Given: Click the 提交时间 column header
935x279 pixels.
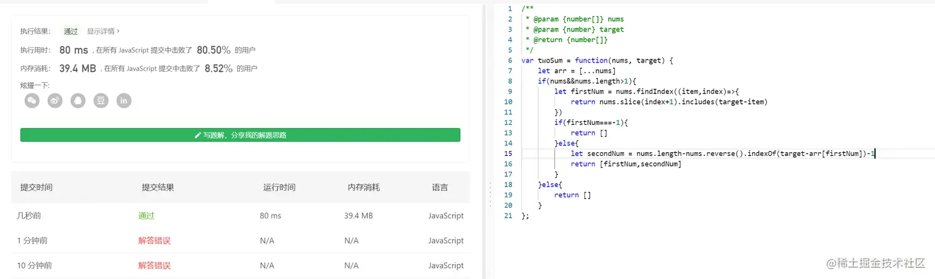Looking at the screenshot, I should 36,187.
